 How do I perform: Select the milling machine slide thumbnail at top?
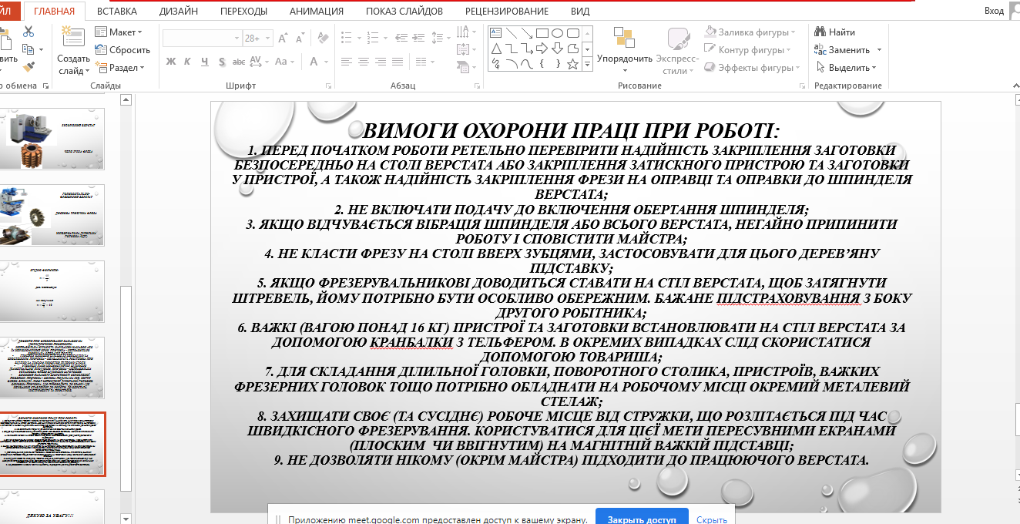[52, 139]
